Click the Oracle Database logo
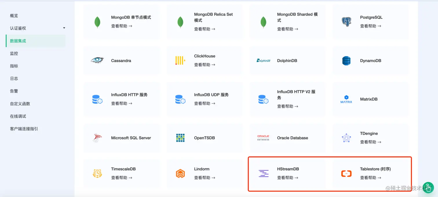Screen dimensions: 438x197 [x=263, y=138]
